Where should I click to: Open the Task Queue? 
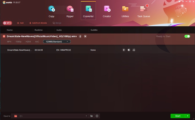[x=144, y=11]
